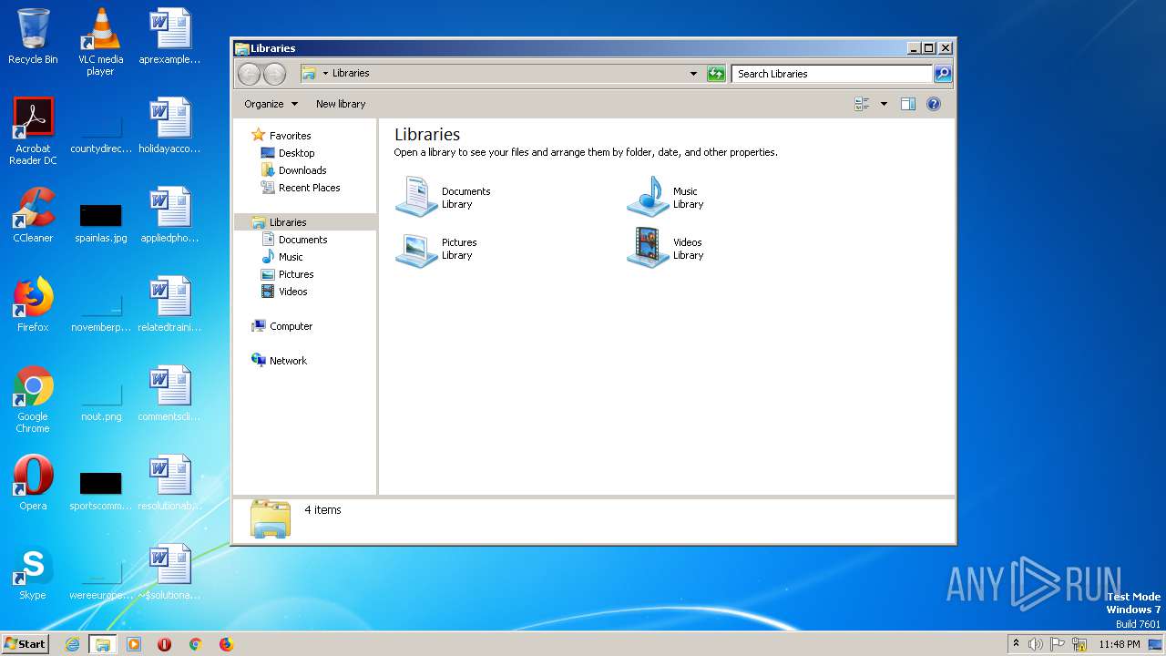
Task: Click the Refresh button beside address bar
Action: coord(716,74)
